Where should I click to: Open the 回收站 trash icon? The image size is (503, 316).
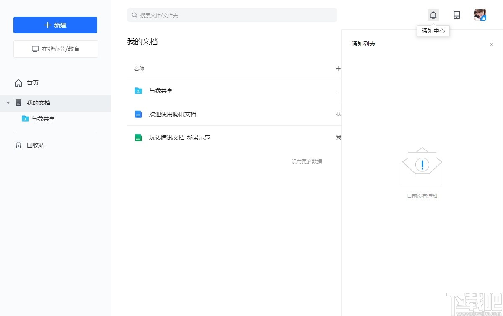pos(18,145)
